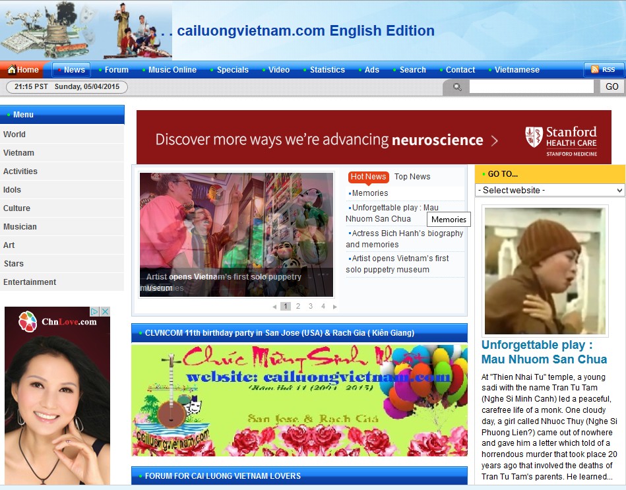
Task: Jump to slide page 4
Action: (323, 307)
